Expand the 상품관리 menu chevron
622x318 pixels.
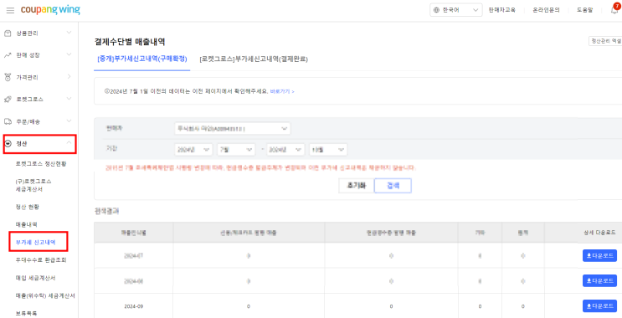tap(69, 33)
